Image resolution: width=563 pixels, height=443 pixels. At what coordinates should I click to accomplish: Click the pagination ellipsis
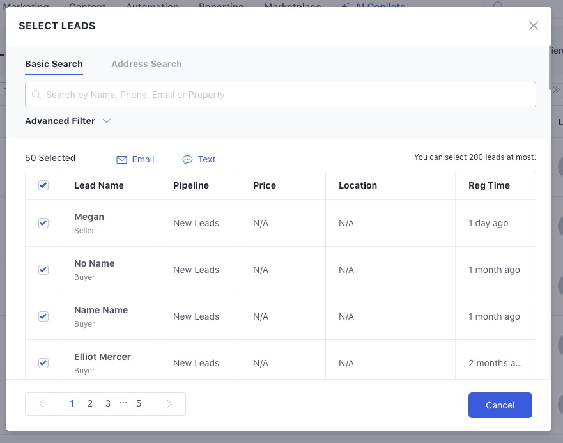click(123, 403)
